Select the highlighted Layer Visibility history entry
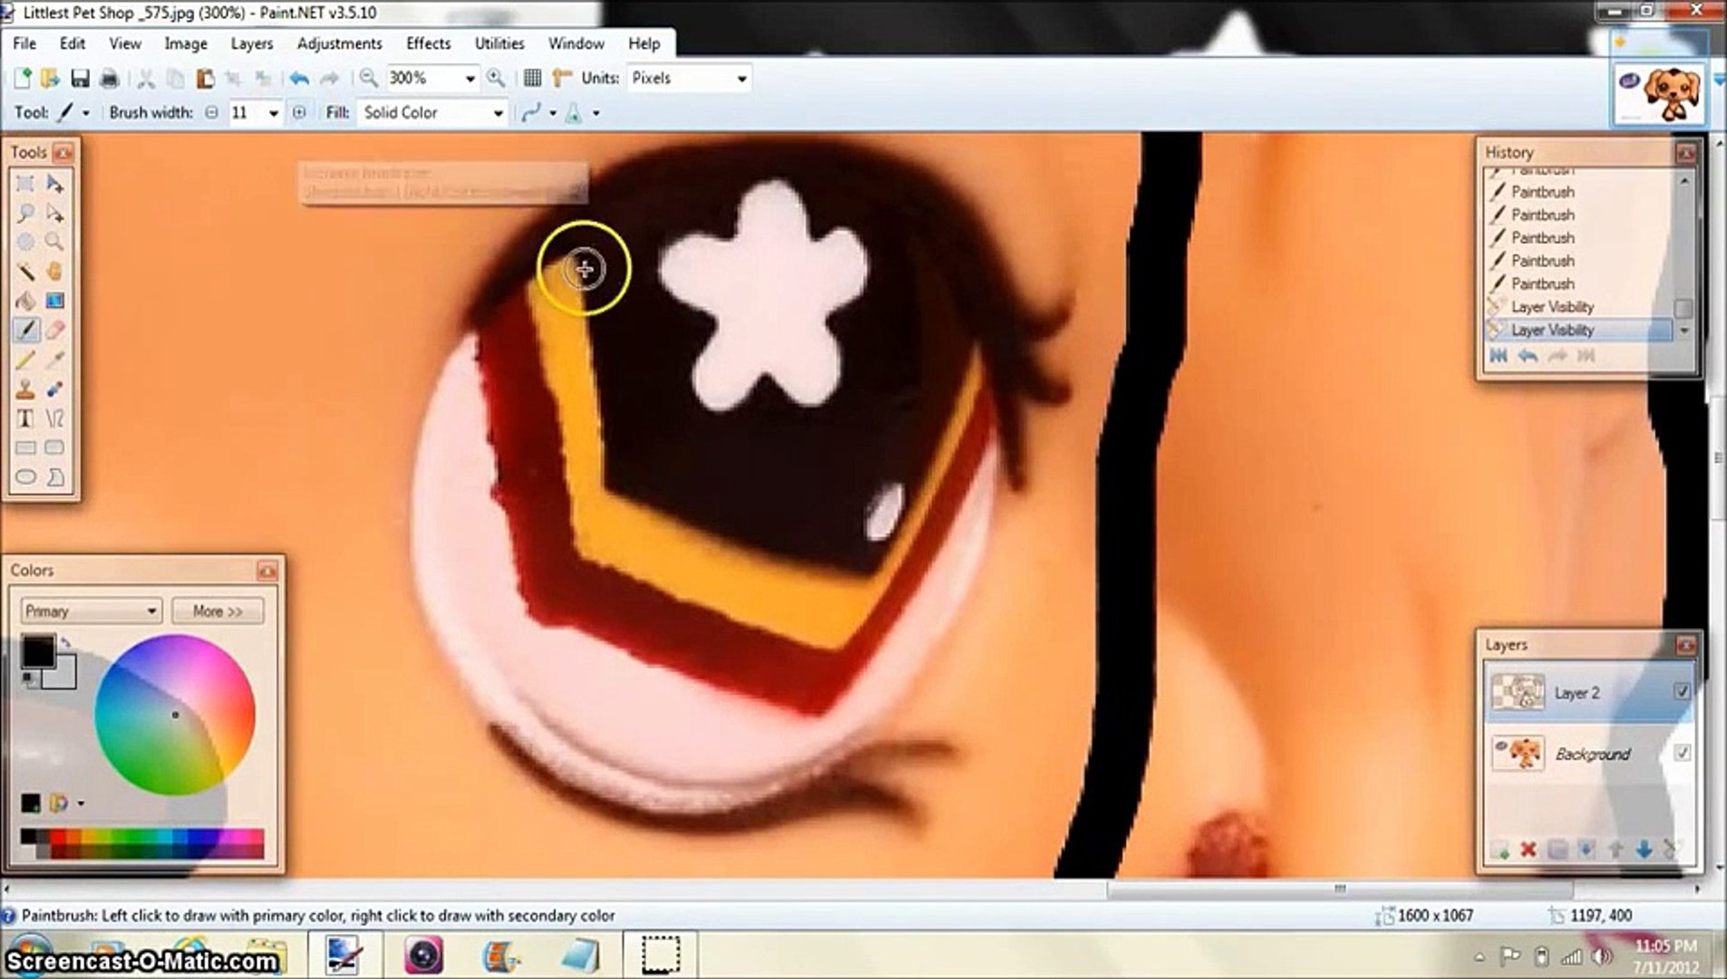This screenshot has height=979, width=1727. [1579, 330]
